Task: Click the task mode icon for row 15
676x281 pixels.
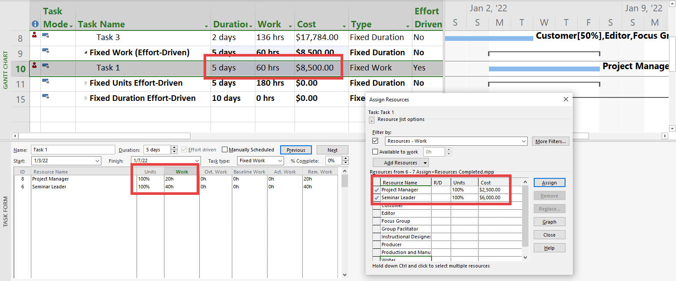Action: (x=45, y=97)
